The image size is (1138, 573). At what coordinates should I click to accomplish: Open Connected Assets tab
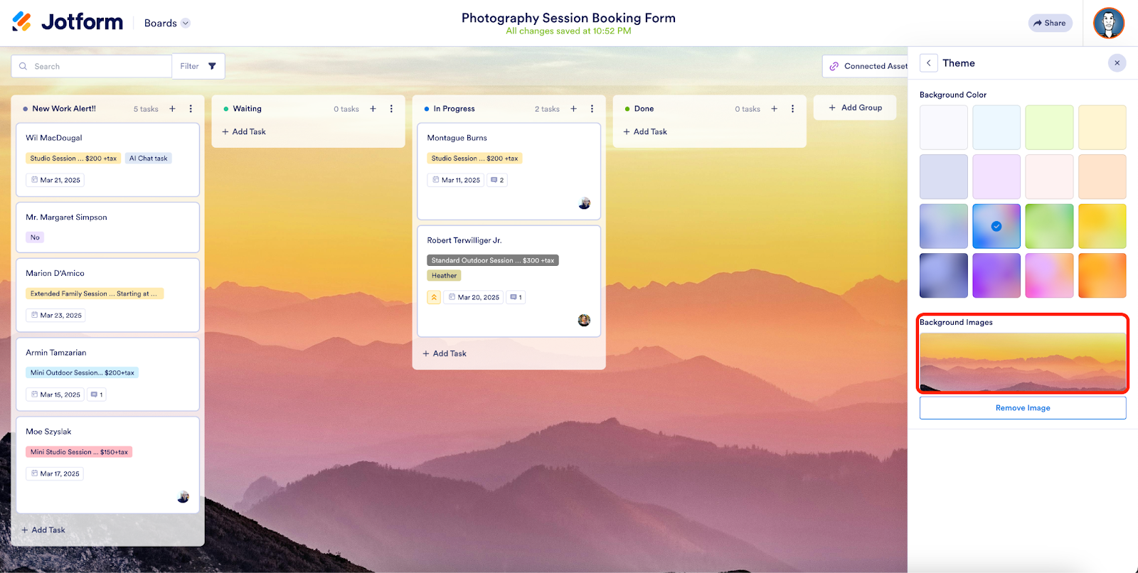868,66
